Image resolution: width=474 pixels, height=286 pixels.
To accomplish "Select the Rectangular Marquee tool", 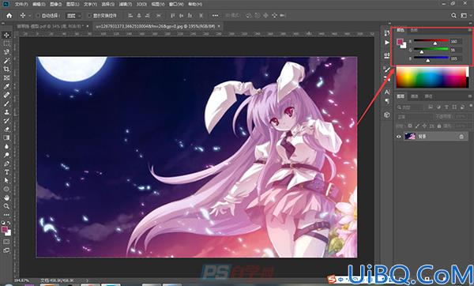I will coord(6,43).
